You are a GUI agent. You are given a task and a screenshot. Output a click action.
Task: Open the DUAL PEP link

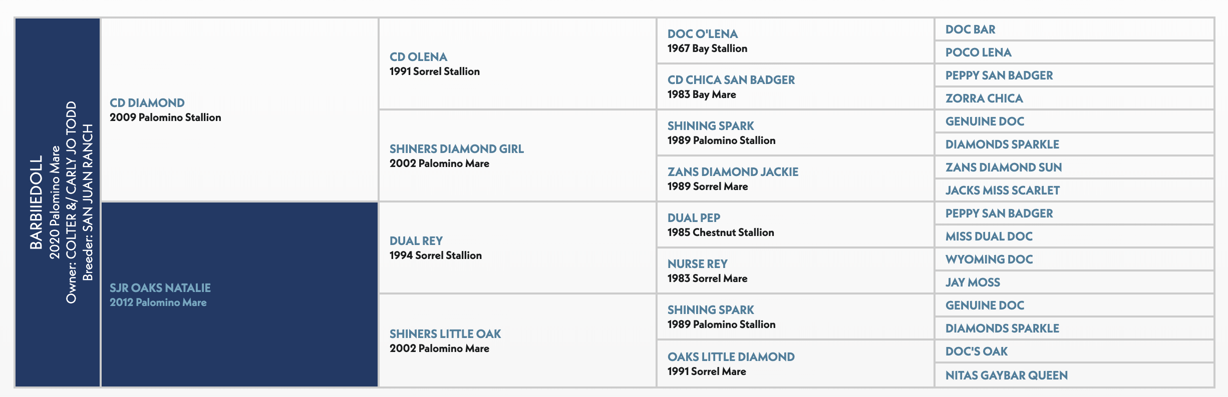tap(694, 218)
